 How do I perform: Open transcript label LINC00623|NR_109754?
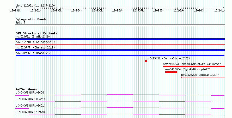30,112
